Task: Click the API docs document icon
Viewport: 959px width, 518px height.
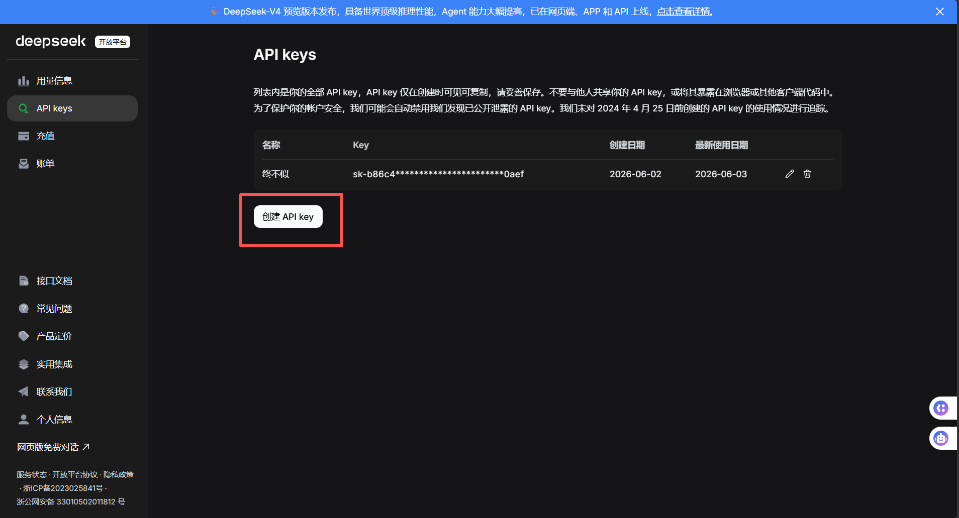Action: (24, 281)
